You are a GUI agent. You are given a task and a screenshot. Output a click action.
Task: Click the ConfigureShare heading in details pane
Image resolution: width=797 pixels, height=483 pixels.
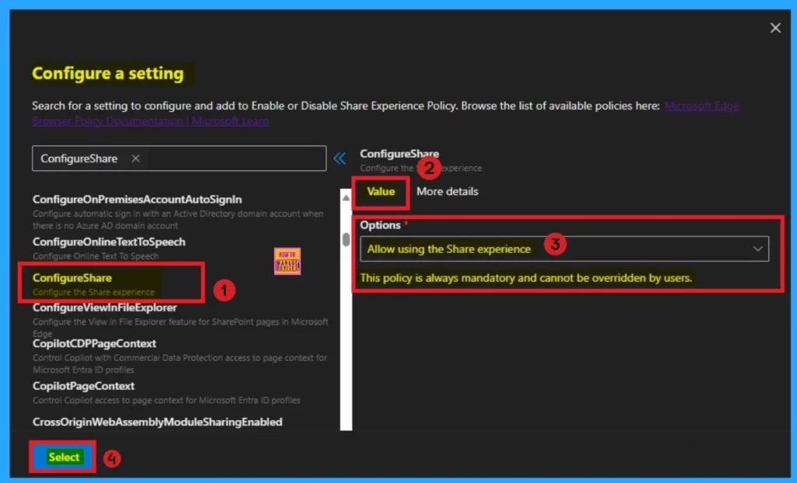coord(399,153)
